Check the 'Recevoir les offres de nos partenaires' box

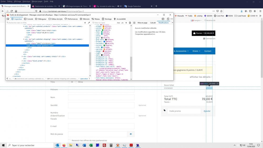69,140
